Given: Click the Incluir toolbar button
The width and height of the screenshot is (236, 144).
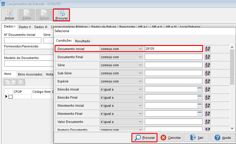Looking at the screenshot, I should click(10, 15).
